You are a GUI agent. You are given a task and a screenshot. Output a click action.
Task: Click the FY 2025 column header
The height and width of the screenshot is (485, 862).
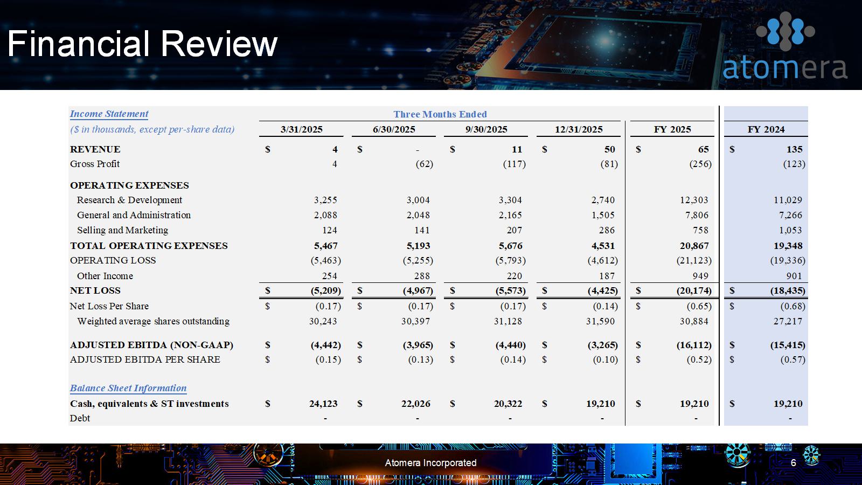point(672,129)
